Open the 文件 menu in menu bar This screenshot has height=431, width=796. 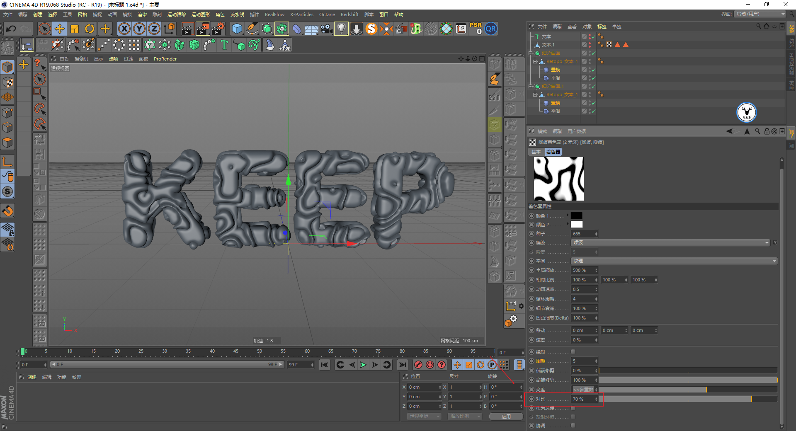8,15
